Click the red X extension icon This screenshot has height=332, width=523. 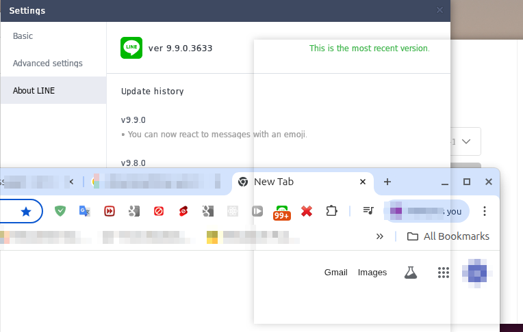[x=307, y=211]
